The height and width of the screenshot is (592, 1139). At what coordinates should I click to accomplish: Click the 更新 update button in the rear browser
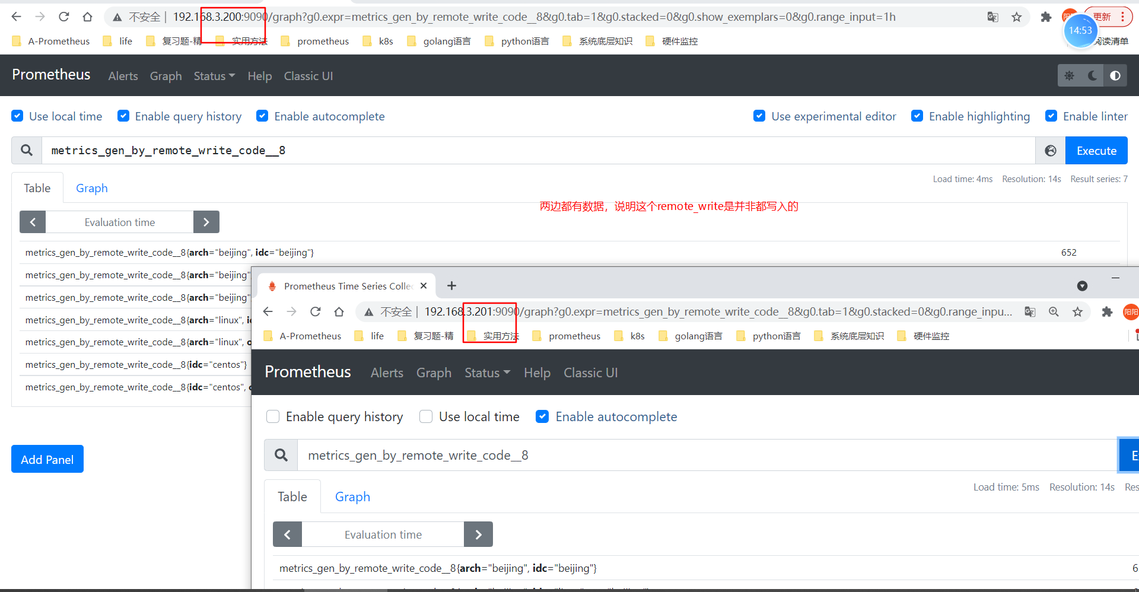point(1108,17)
